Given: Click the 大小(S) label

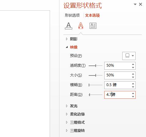Looking at the screenshot, I should (76, 75).
